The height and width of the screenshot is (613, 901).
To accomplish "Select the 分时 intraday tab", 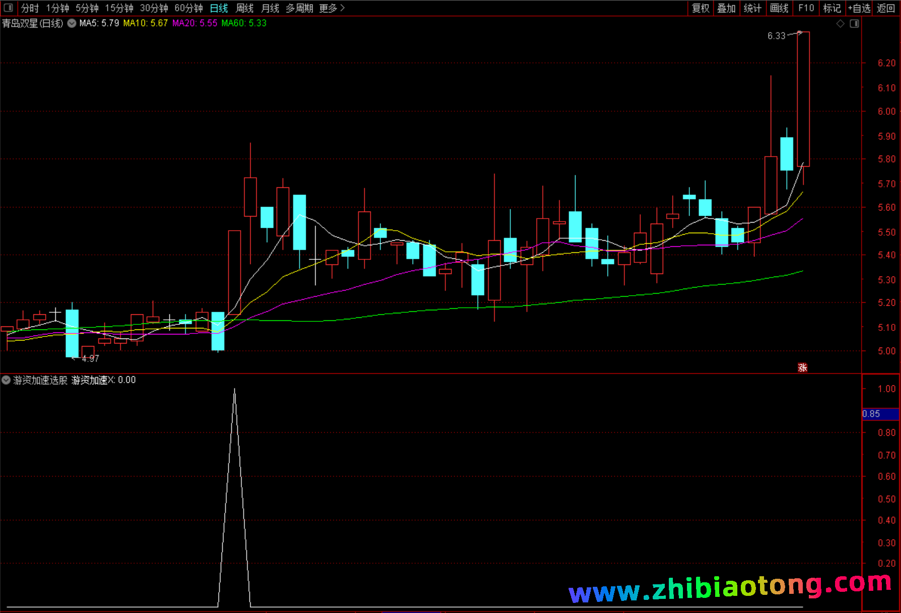I will click(x=30, y=8).
